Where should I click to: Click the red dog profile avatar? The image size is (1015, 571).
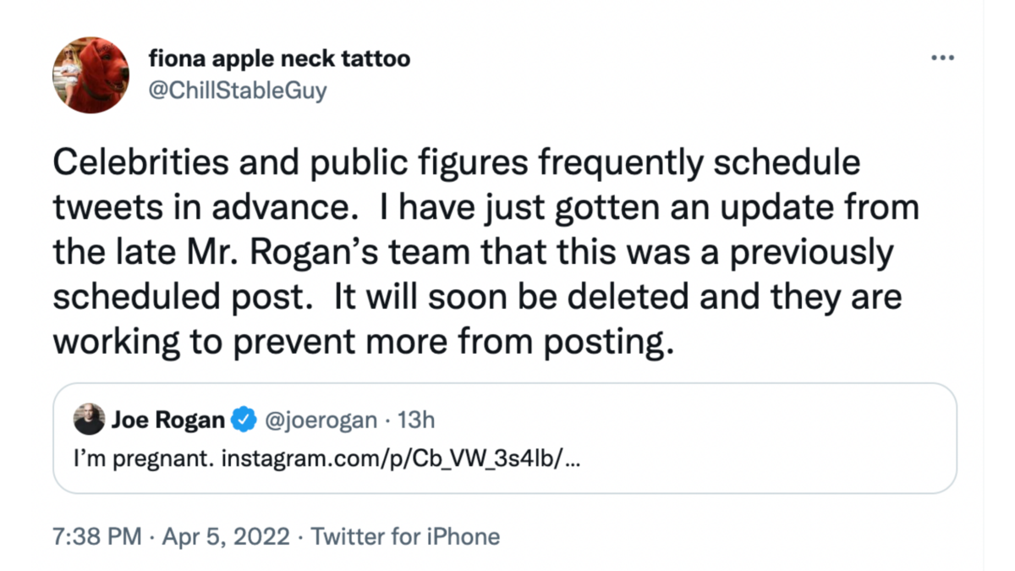click(x=91, y=75)
